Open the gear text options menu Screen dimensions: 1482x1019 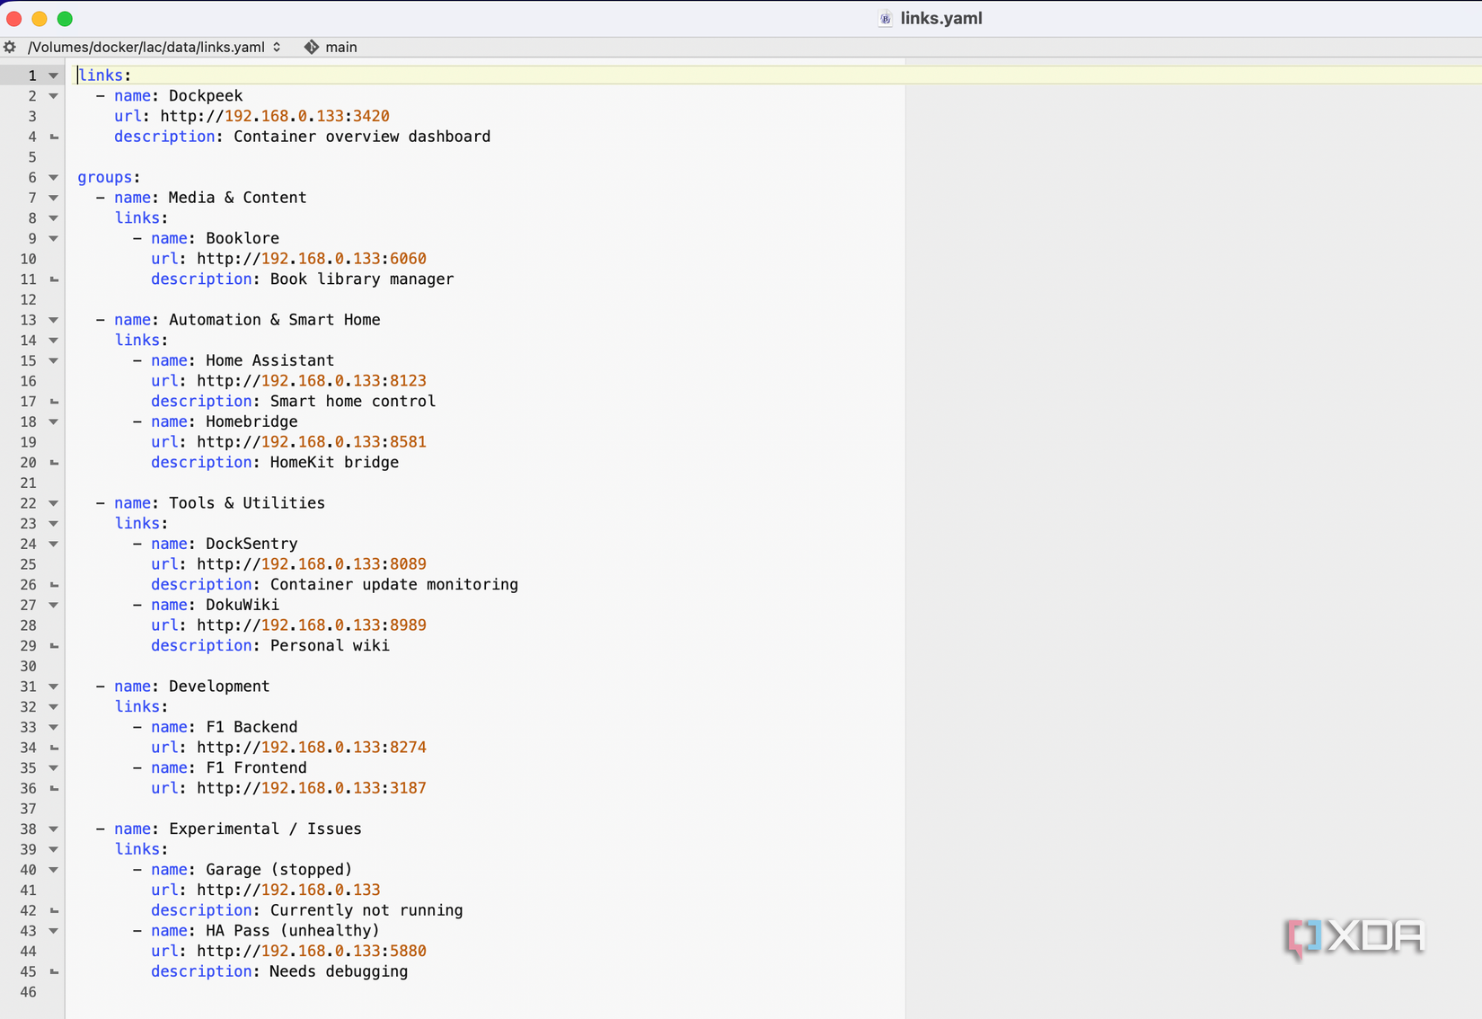tap(10, 47)
